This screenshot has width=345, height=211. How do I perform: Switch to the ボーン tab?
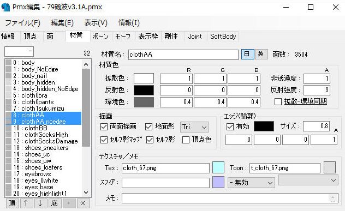(100, 37)
